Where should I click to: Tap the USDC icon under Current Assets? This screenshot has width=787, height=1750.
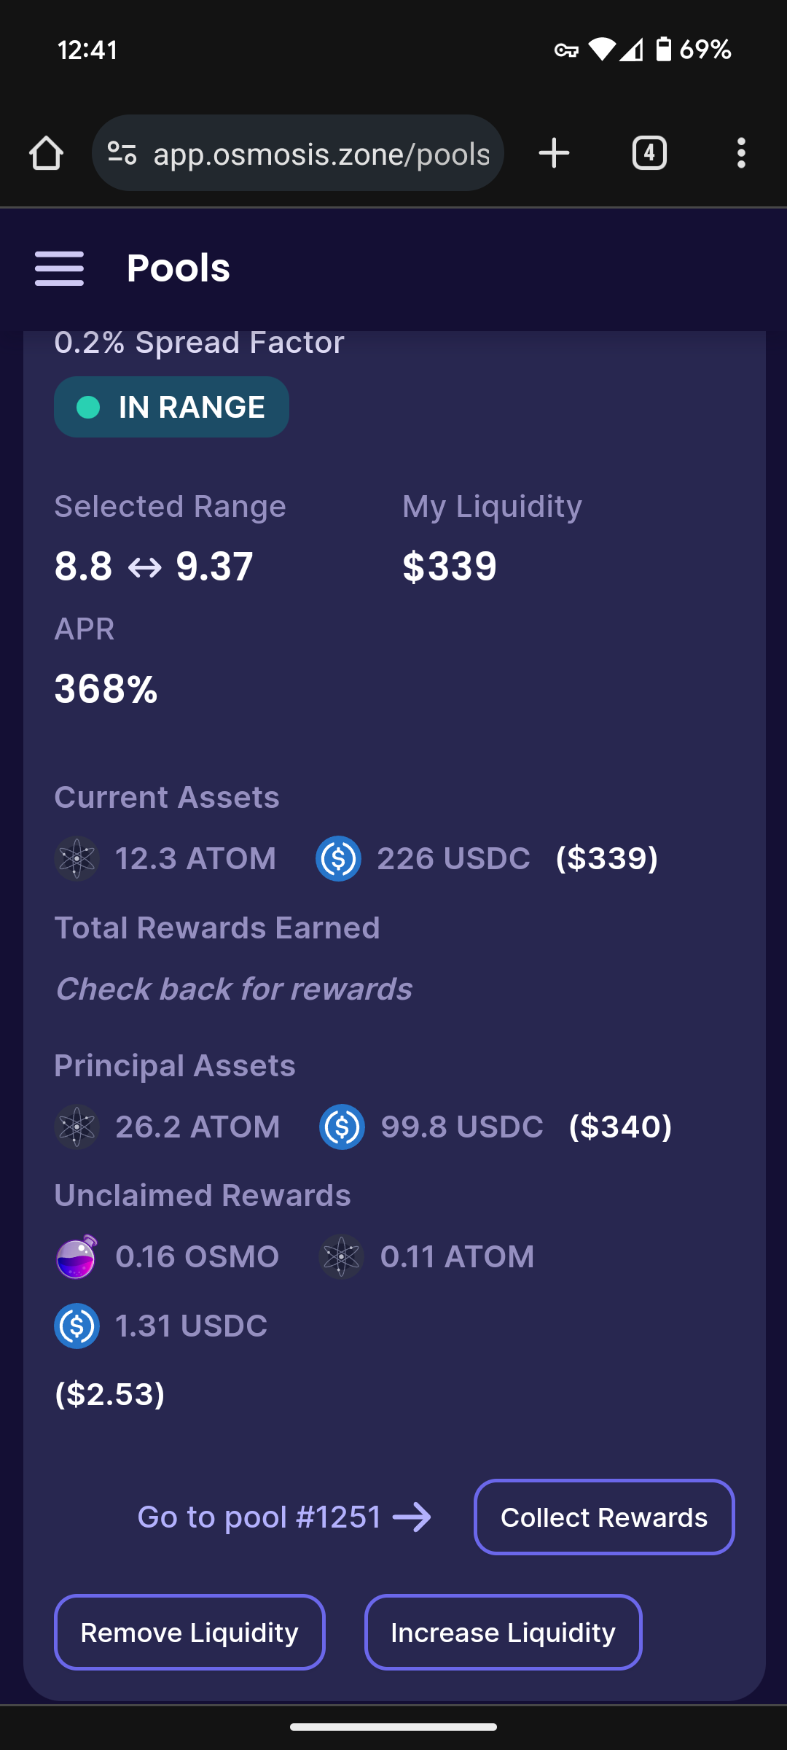(x=339, y=858)
